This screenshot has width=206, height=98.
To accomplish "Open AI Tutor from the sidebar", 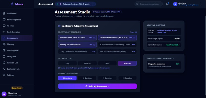I will 17,26.
